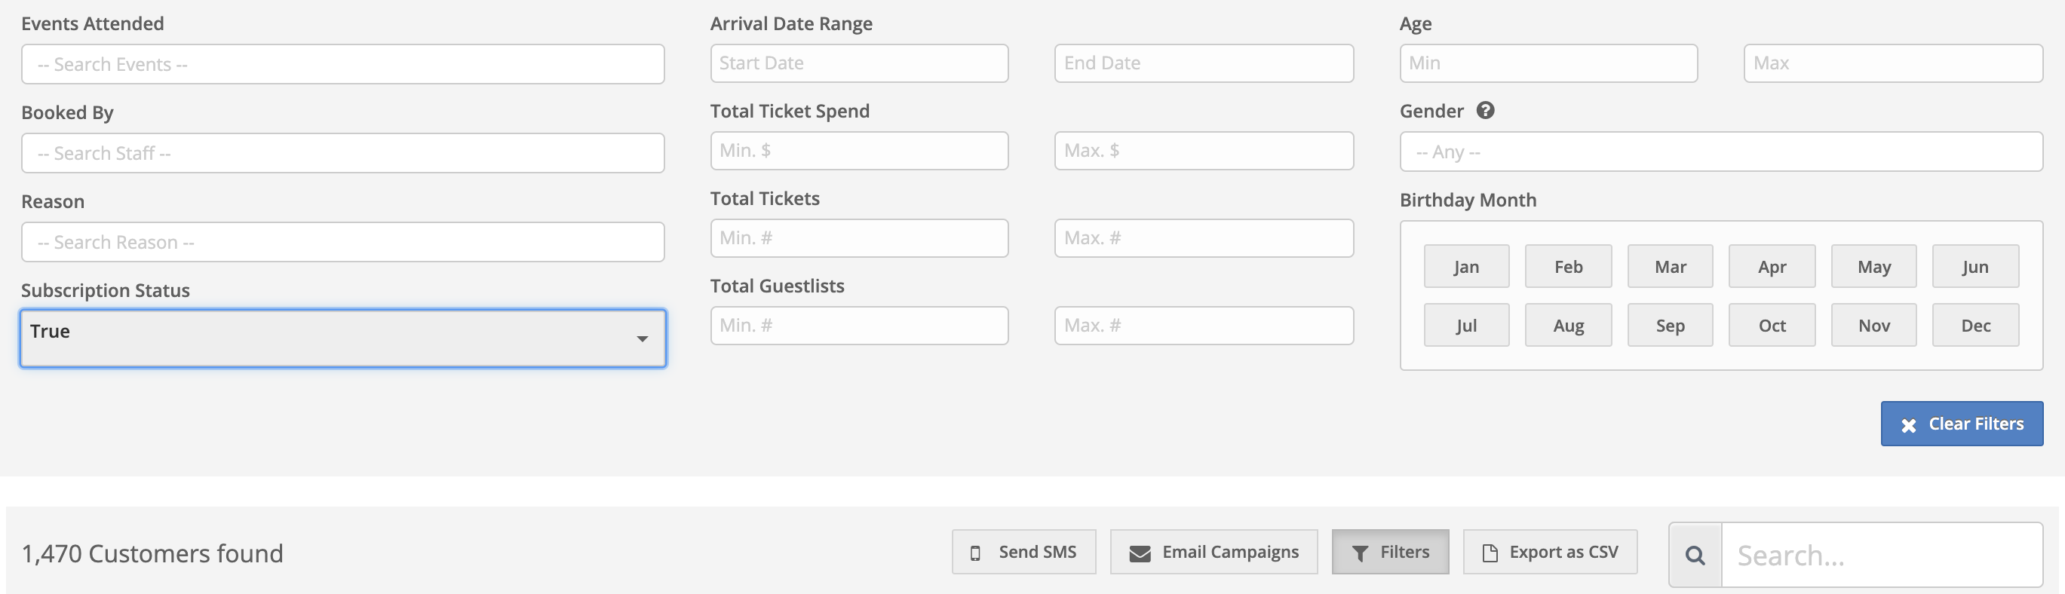Click the Gender help question-mark icon
This screenshot has width=2065, height=594.
[1484, 111]
